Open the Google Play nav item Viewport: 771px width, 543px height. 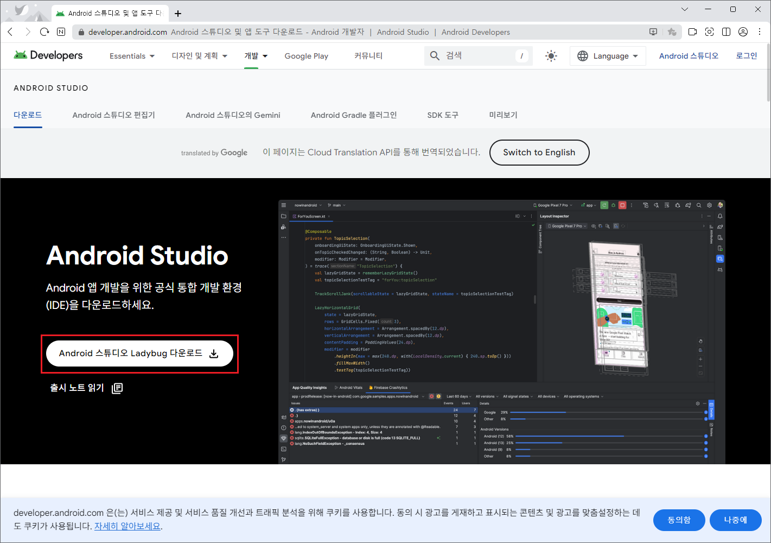[x=307, y=56]
